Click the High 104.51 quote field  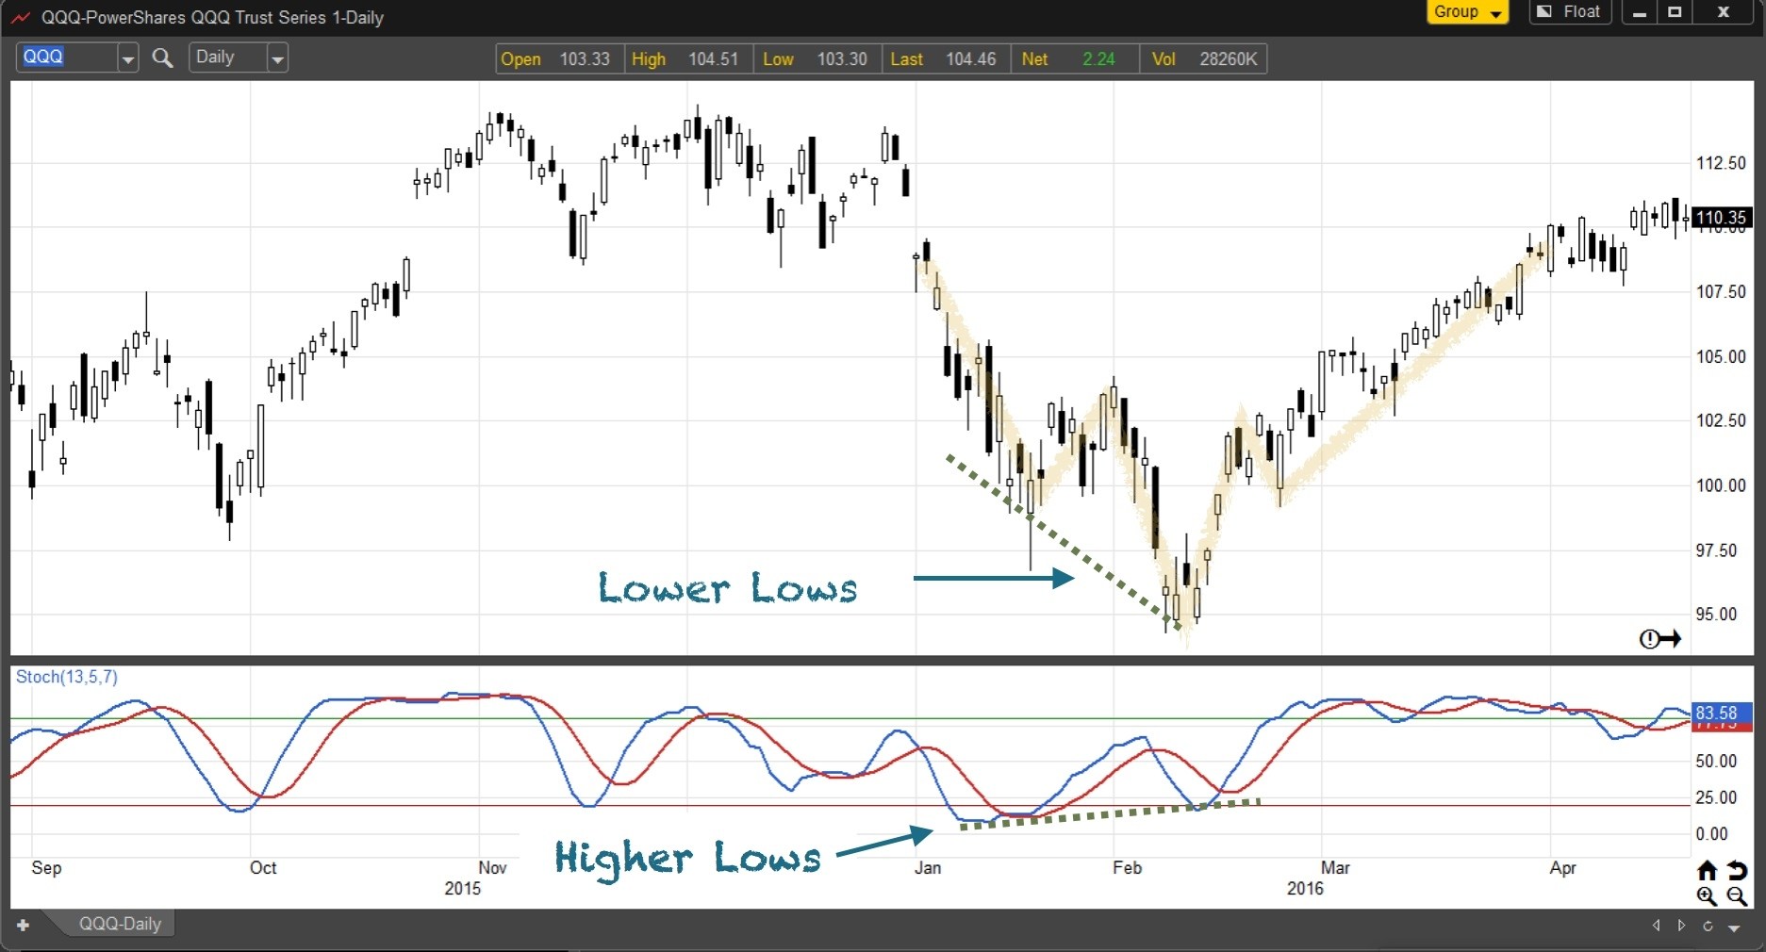[688, 59]
